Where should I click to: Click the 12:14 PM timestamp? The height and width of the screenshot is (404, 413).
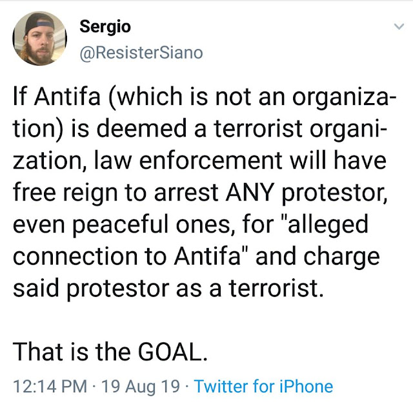[50, 387]
